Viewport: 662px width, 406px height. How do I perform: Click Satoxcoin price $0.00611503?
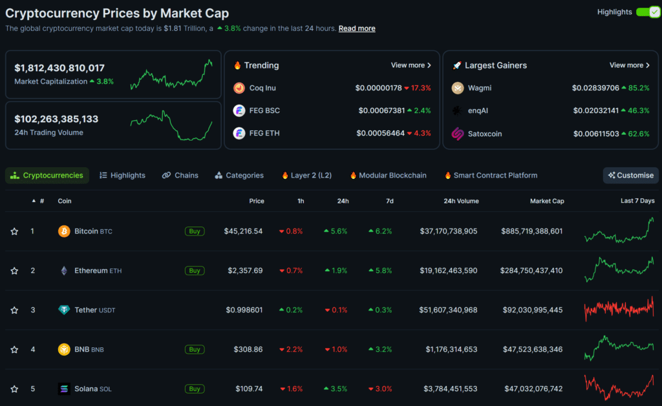point(596,134)
